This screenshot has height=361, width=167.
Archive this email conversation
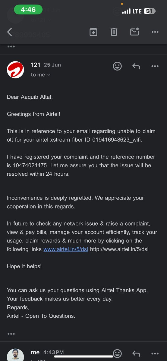click(93, 32)
